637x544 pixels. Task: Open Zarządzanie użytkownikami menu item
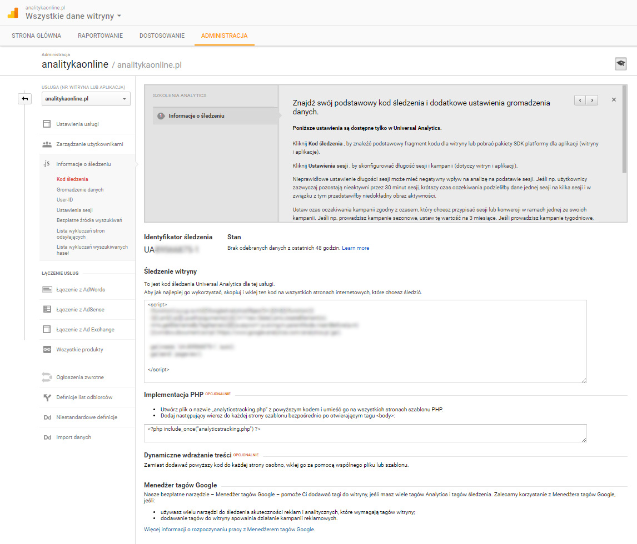coord(90,144)
